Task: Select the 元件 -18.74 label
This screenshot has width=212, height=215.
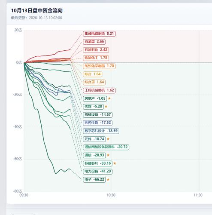Action: [x=94, y=139]
